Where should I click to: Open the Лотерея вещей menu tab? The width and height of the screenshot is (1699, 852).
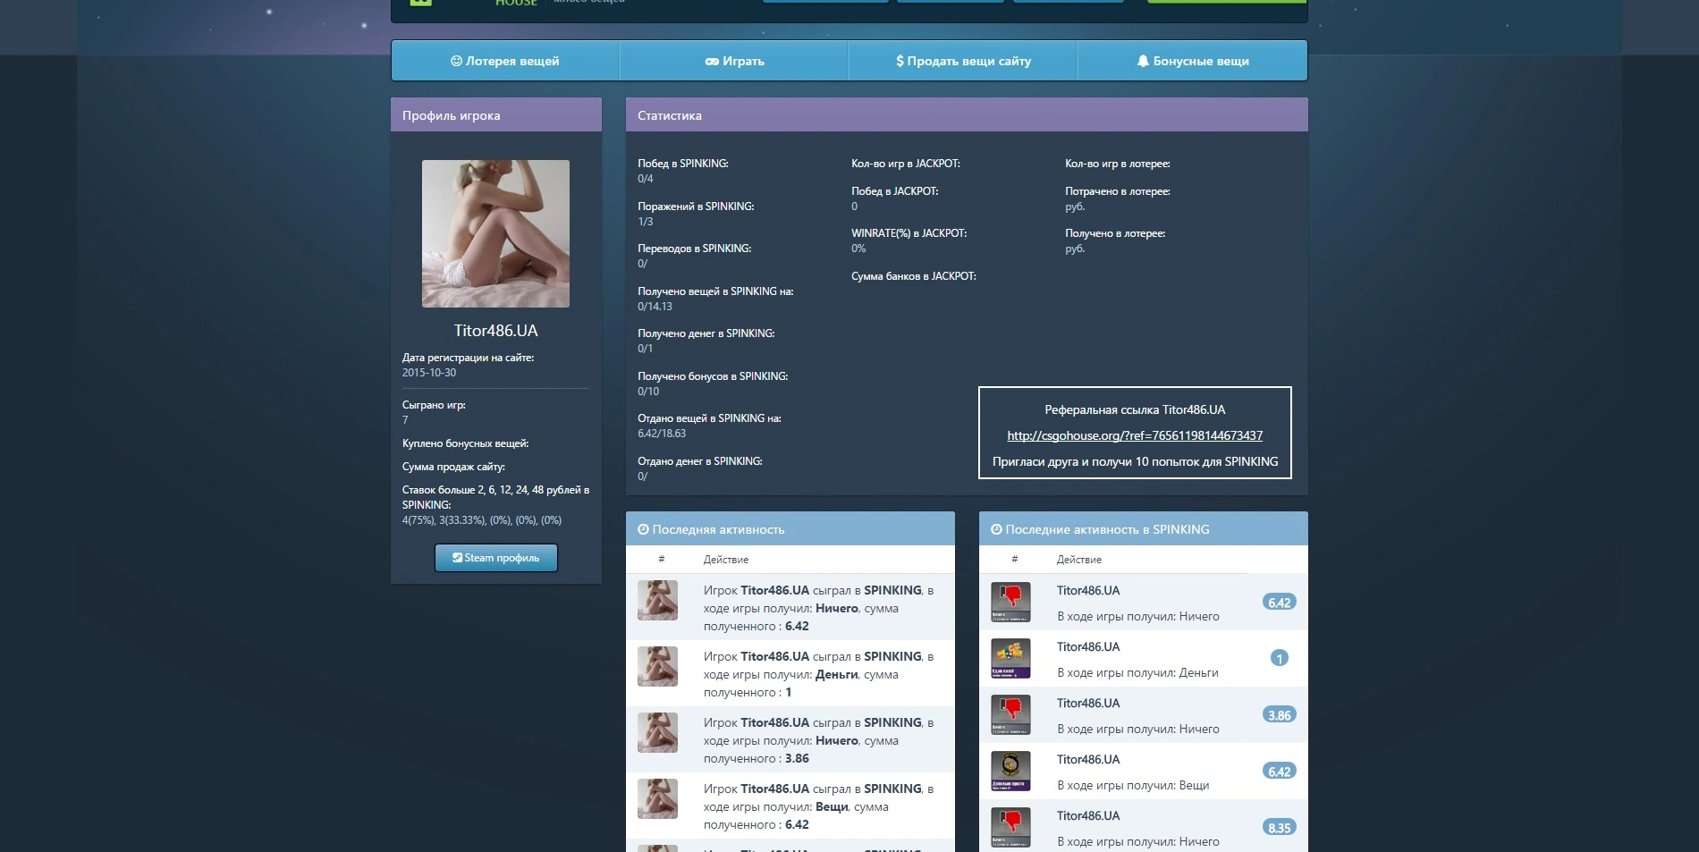(x=505, y=61)
